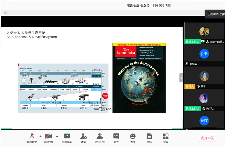Open the invite (邀请) icon

[83, 136]
